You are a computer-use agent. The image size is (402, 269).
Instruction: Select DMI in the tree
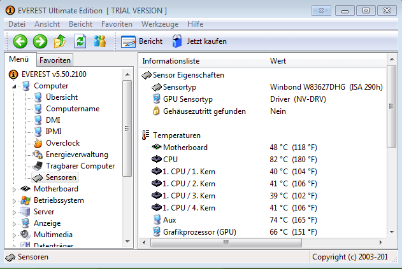(x=53, y=120)
